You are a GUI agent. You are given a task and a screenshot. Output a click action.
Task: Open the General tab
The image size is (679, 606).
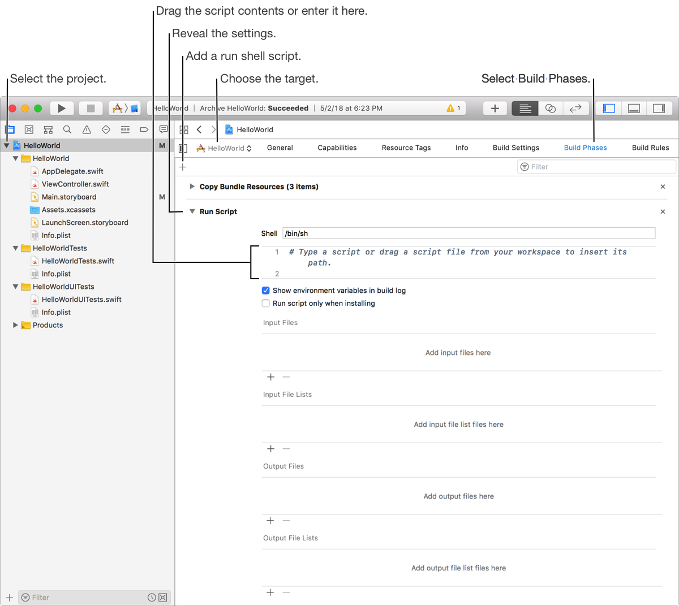[x=280, y=148]
